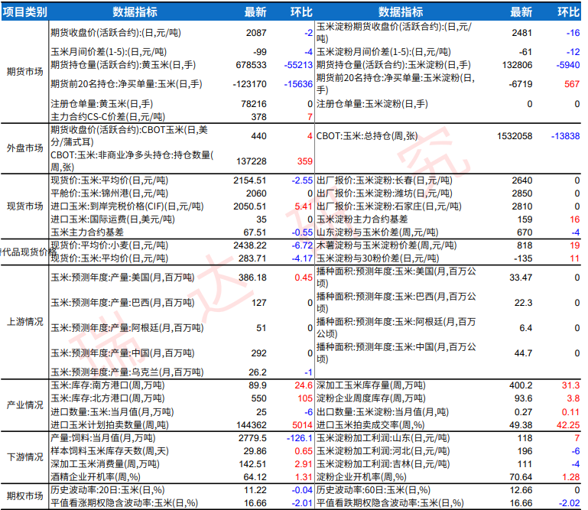Select the 上游情况 category cell
588x510 pixels.
pyautogui.click(x=24, y=320)
